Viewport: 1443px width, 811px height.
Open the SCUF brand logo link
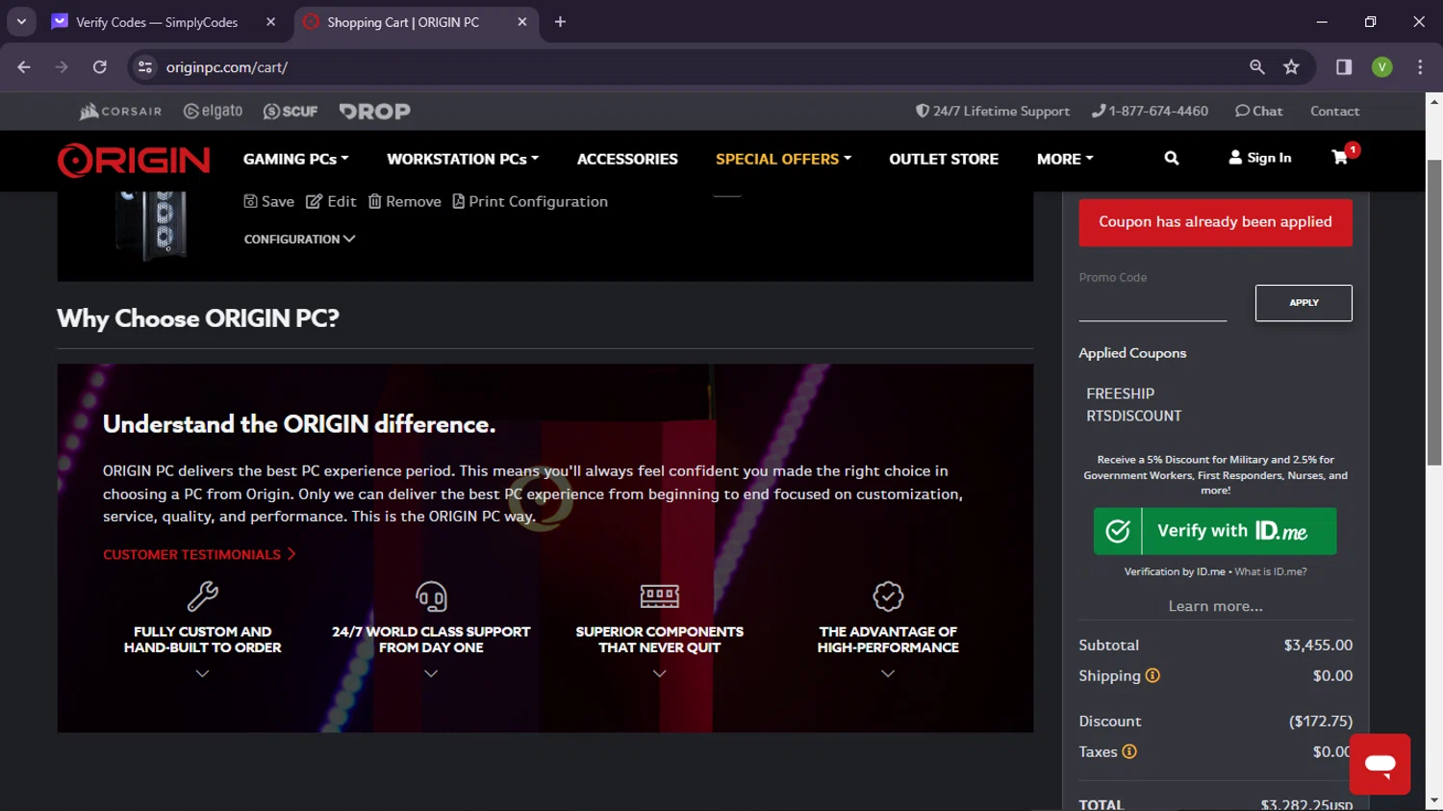click(290, 112)
